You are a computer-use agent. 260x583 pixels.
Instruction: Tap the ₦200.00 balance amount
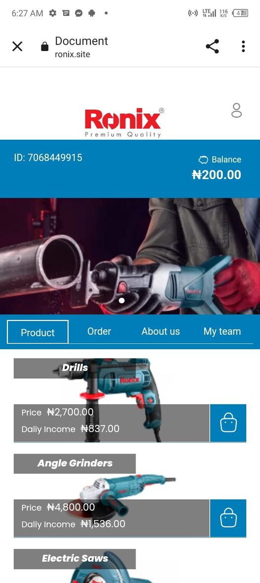coord(217,175)
